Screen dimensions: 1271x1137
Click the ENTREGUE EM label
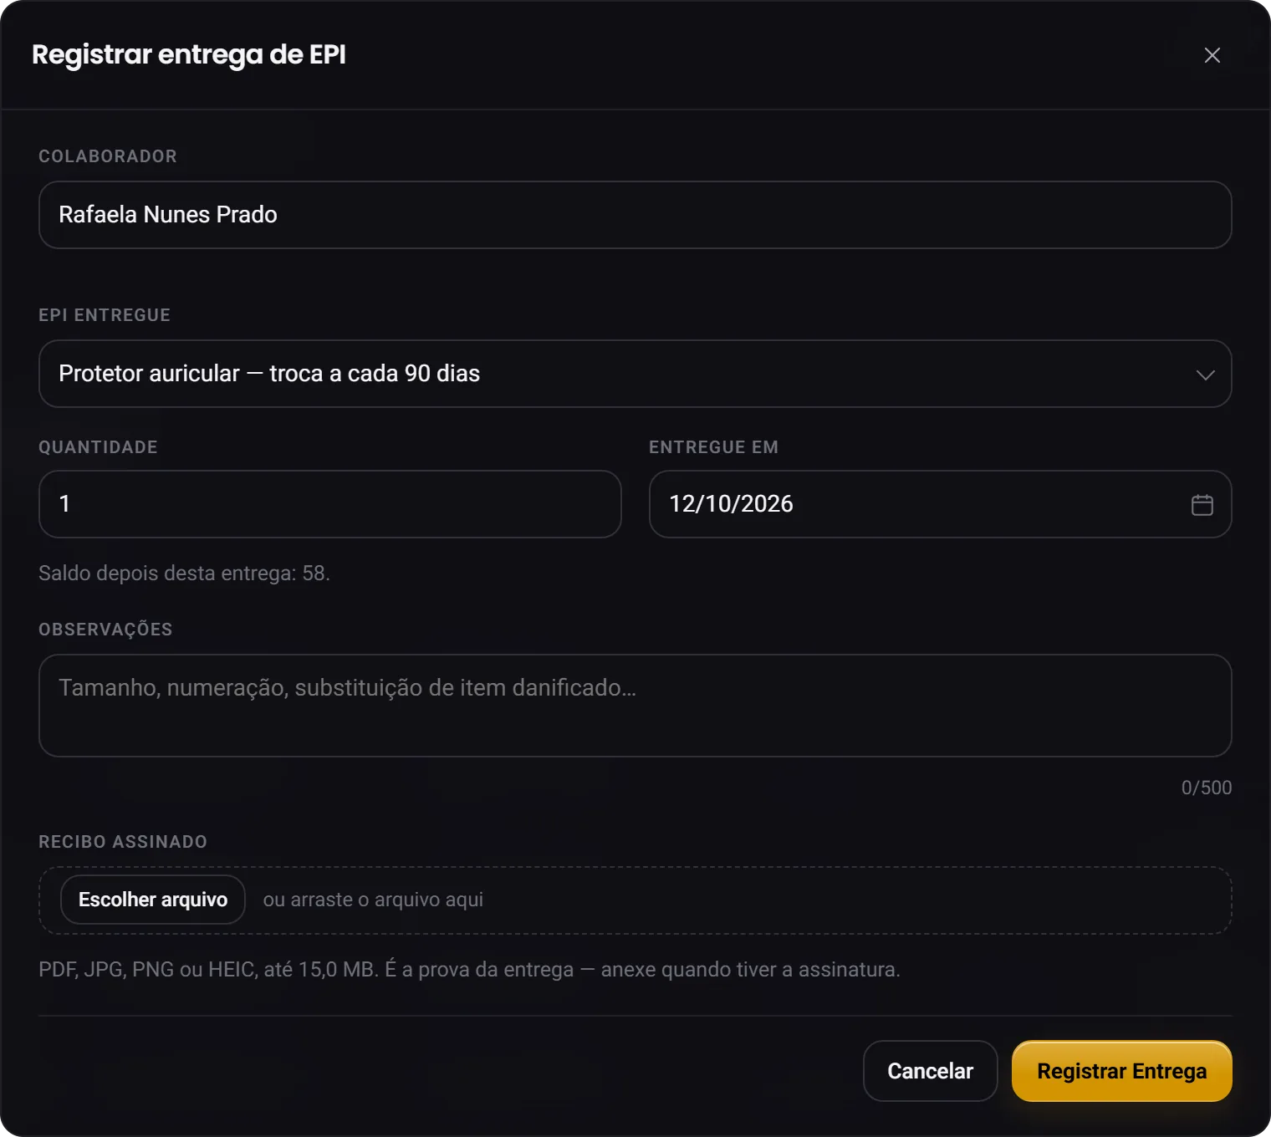pyautogui.click(x=714, y=447)
